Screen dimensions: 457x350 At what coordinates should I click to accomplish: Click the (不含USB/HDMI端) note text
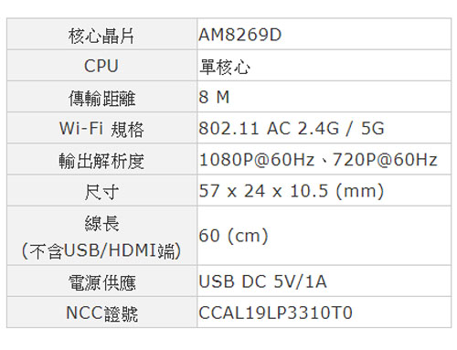(x=101, y=251)
